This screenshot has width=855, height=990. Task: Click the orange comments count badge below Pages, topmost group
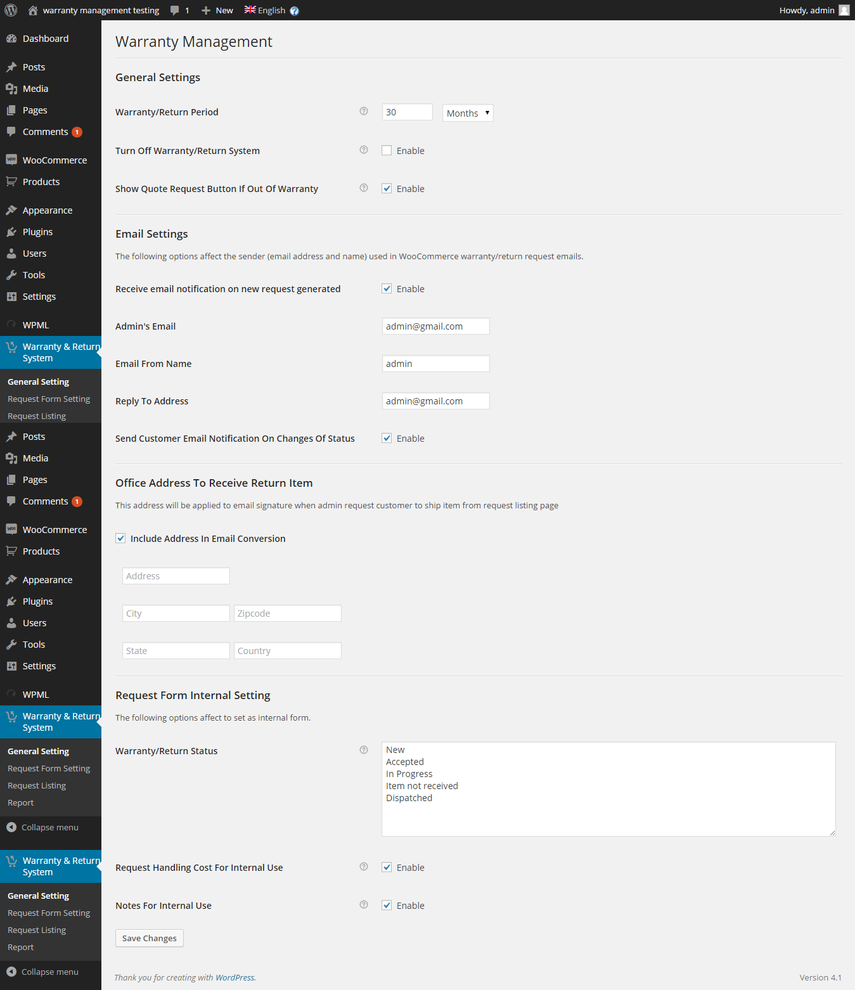pyautogui.click(x=77, y=132)
